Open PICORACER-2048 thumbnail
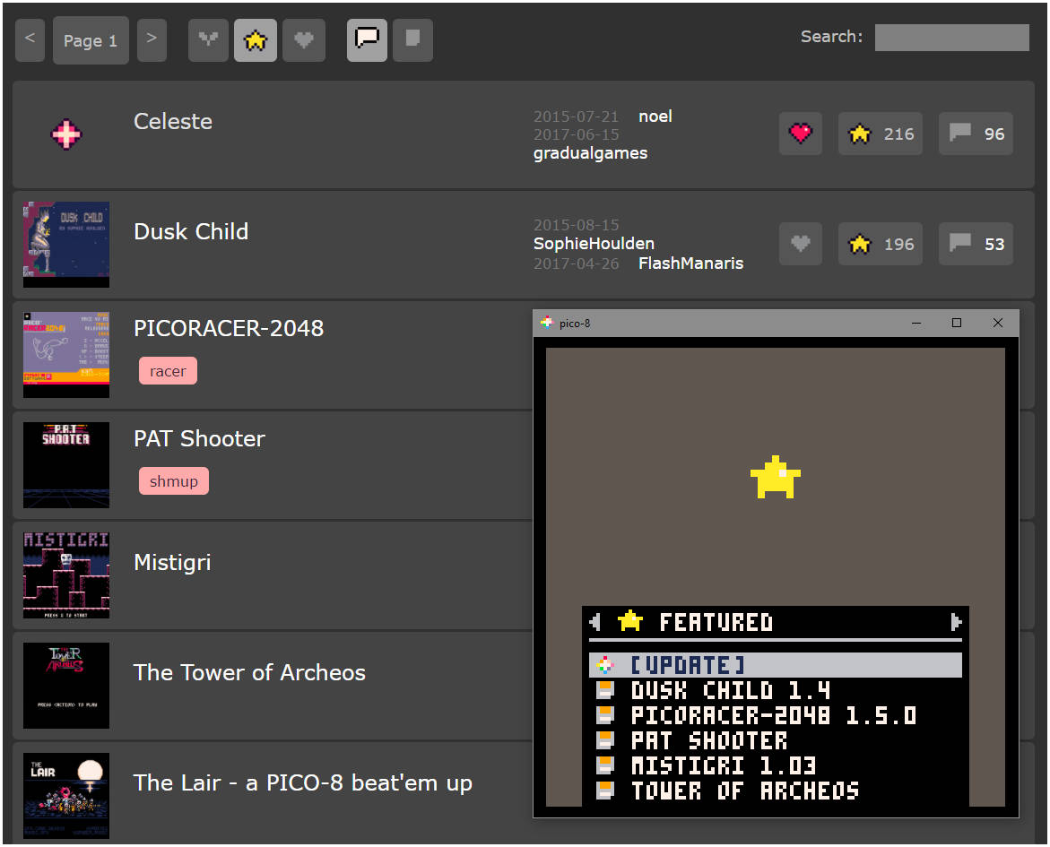Screen dimensions: 1050x847 coord(66,354)
